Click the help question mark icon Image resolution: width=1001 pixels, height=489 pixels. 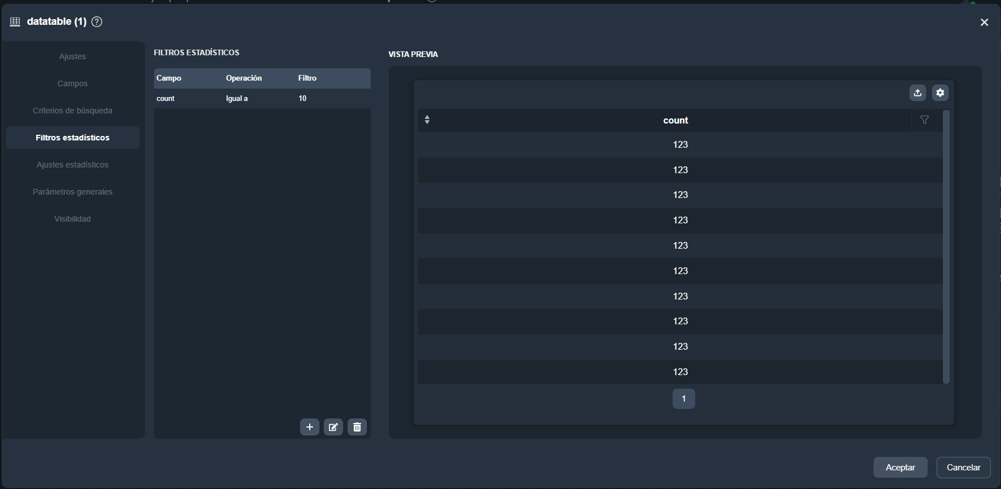click(x=97, y=22)
